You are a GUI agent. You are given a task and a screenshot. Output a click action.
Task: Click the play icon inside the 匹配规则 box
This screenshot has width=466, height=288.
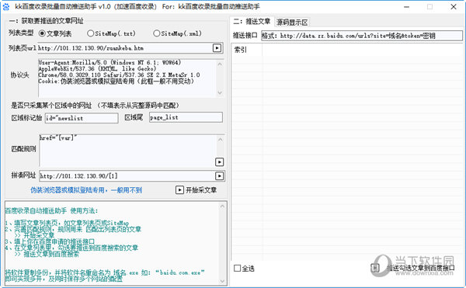(x=219, y=161)
